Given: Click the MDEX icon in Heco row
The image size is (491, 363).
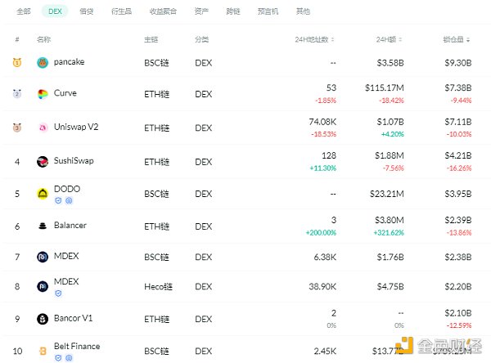Looking at the screenshot, I should [x=43, y=286].
